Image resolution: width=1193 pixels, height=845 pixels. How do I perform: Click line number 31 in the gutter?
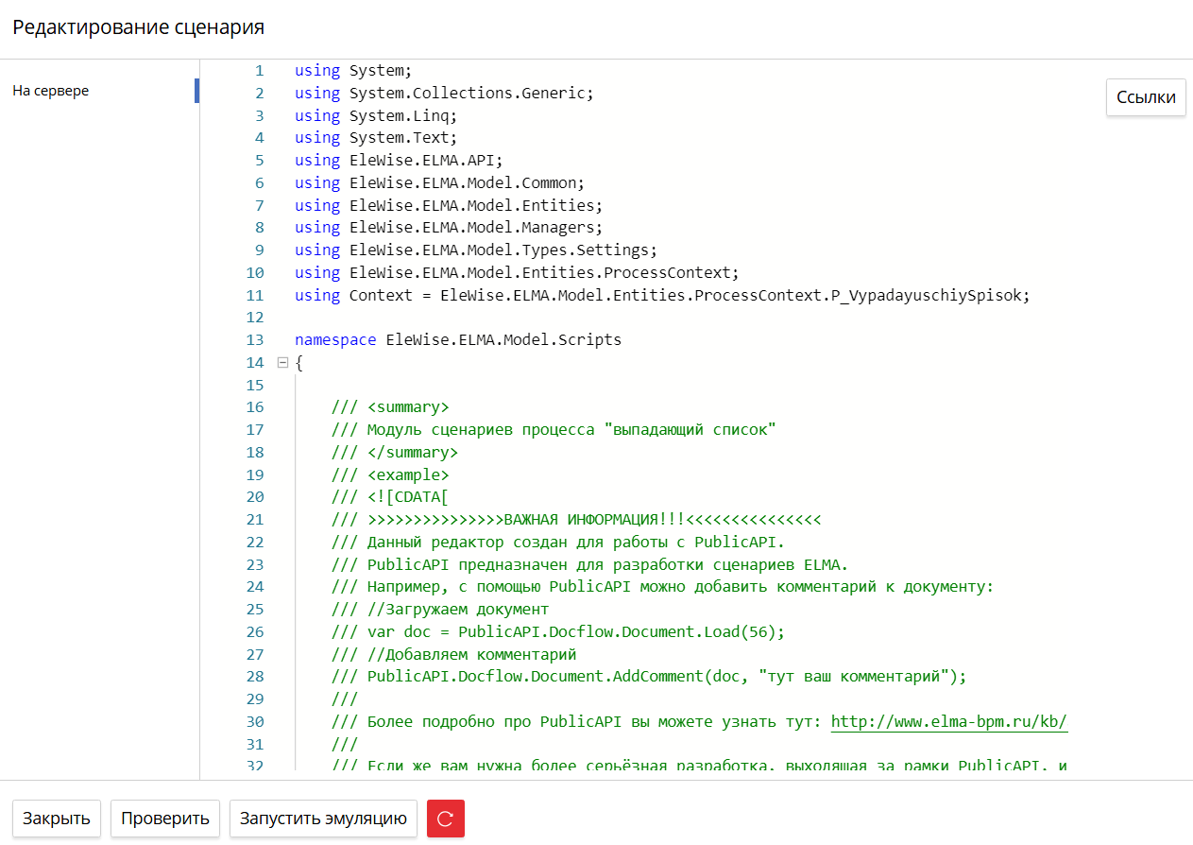[255, 744]
